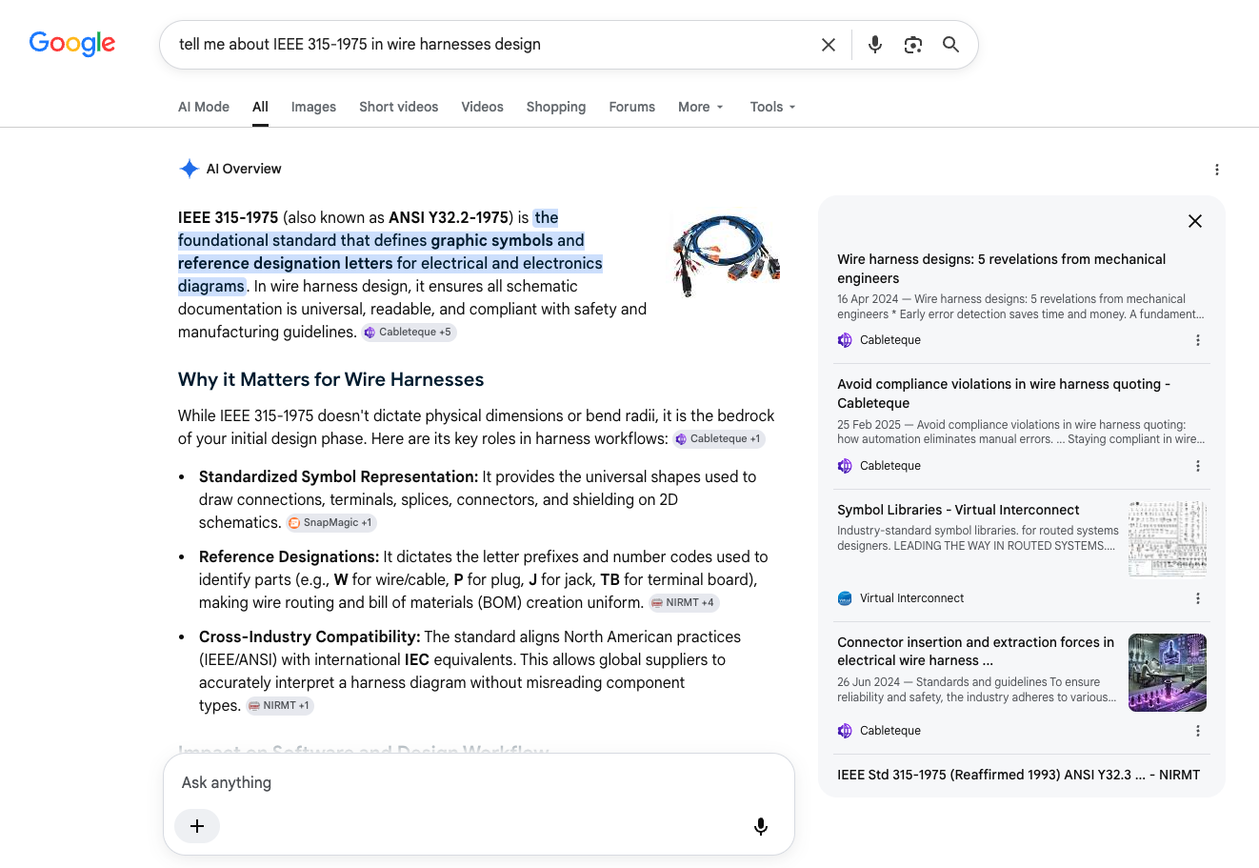Click the plus button in Ask anything box

pos(197,826)
